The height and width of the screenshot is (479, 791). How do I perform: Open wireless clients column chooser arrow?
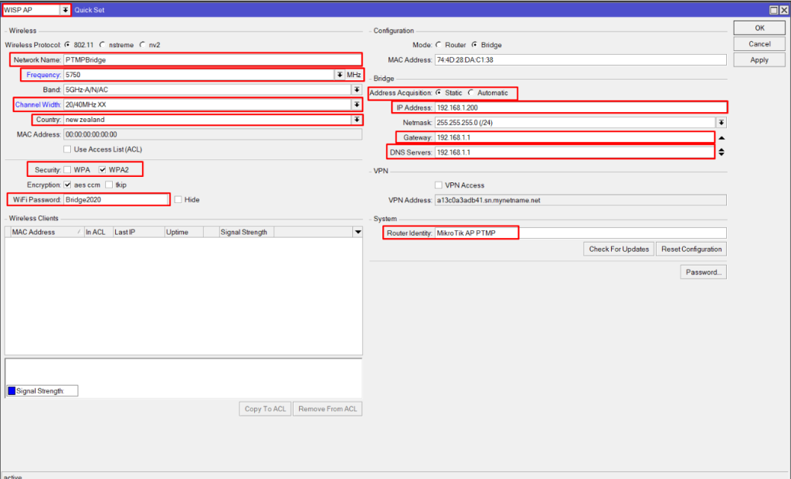tap(357, 232)
